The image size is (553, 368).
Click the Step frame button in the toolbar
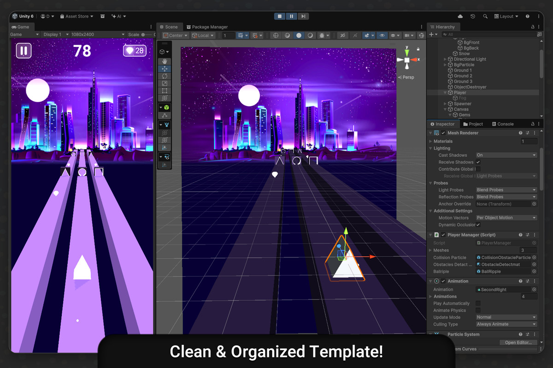point(303,16)
